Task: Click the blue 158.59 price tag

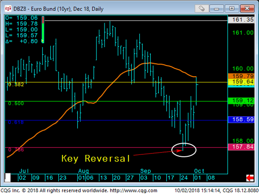Action: click(x=241, y=120)
